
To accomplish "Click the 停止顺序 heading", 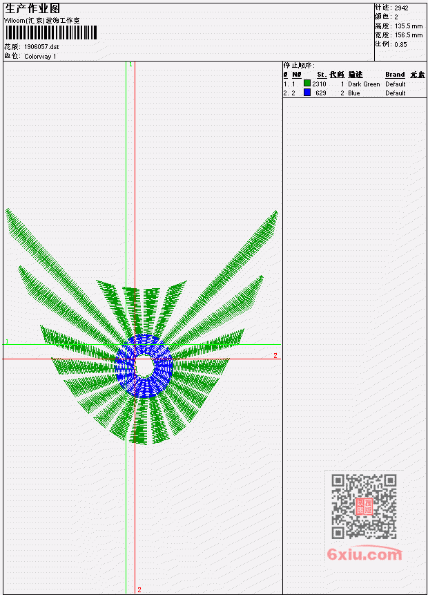I will tap(299, 65).
